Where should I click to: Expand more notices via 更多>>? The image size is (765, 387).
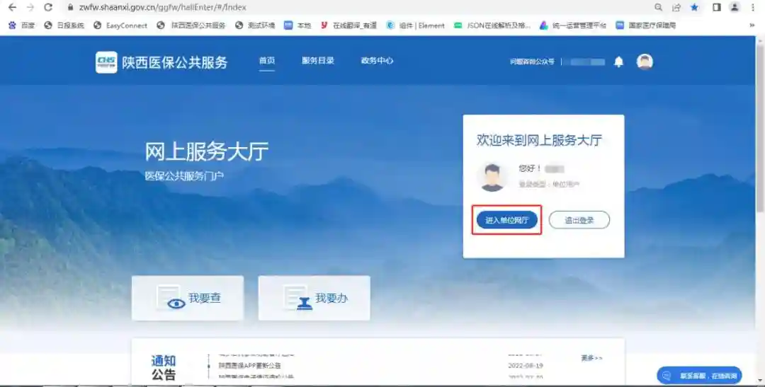click(x=591, y=358)
